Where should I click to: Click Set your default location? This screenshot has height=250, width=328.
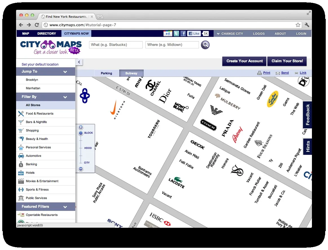[x=40, y=64]
